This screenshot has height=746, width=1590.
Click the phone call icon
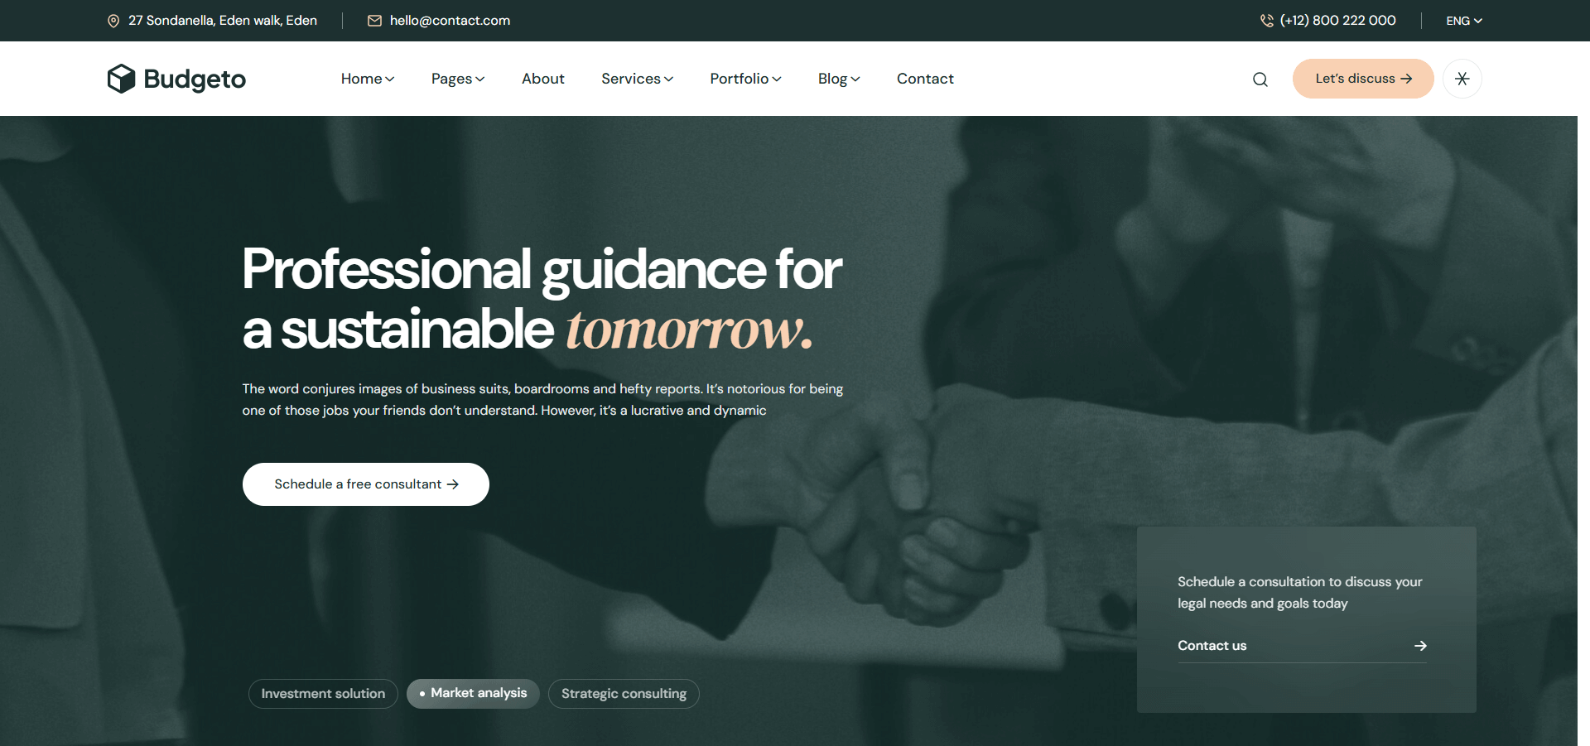(x=1267, y=21)
